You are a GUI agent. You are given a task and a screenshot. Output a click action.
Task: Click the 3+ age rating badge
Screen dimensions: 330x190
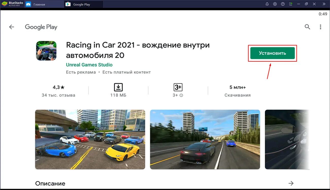[x=178, y=87]
